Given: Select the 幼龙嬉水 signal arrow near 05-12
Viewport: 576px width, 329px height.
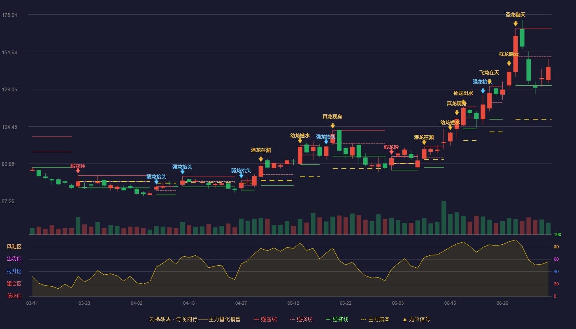Looking at the screenshot, I should click(300, 141).
